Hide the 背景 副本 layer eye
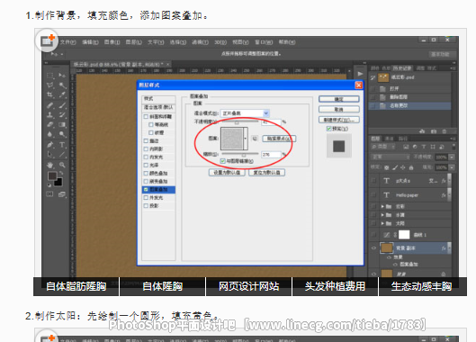Viewport: 476px width, 342px height. click(x=373, y=248)
